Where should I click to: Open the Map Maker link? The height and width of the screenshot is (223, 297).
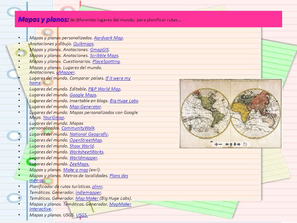click(87, 198)
